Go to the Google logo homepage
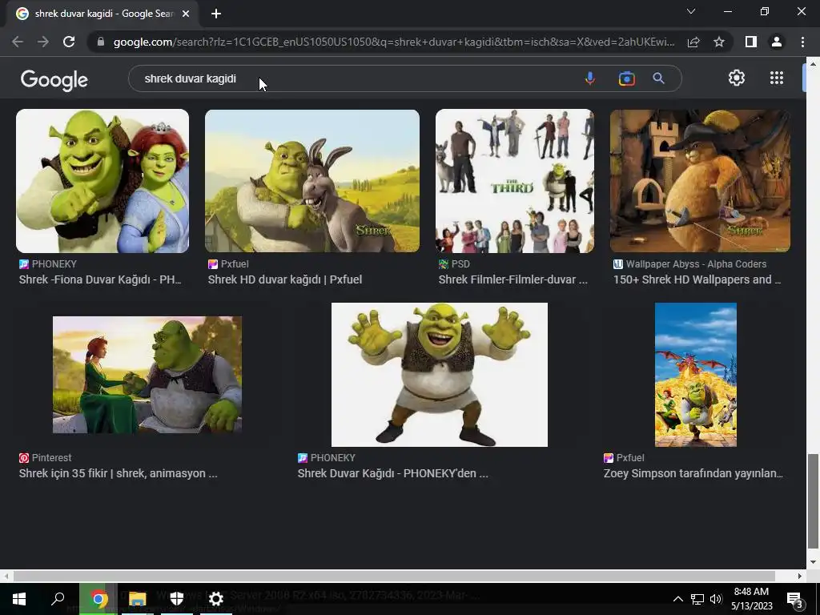 tap(54, 80)
